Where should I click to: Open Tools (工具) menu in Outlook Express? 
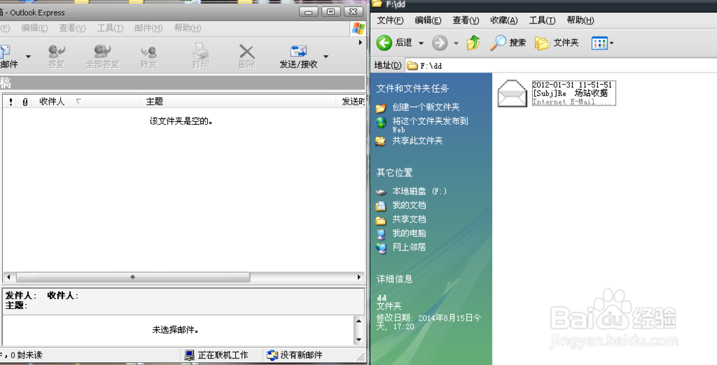pos(110,28)
